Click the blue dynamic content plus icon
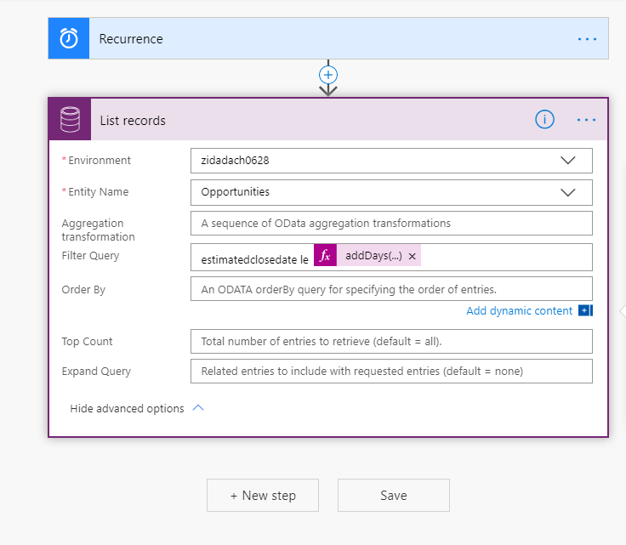Image resolution: width=626 pixels, height=545 pixels. pyautogui.click(x=586, y=310)
